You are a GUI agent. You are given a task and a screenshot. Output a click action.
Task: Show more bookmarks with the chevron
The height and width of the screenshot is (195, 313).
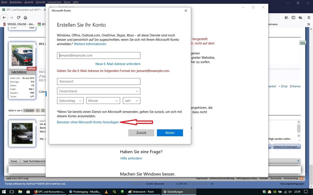[309, 24]
